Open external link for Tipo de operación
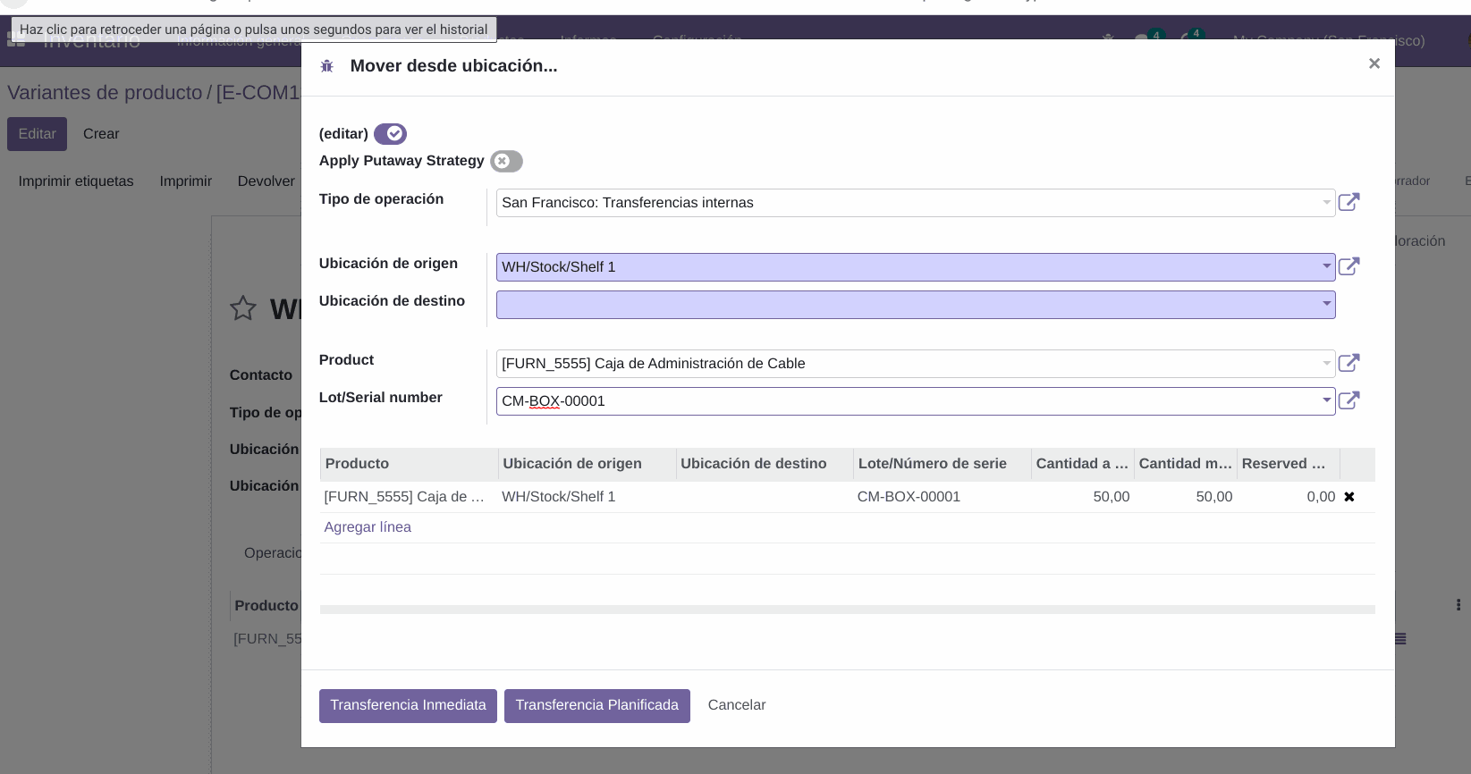This screenshot has width=1471, height=774. [x=1348, y=203]
